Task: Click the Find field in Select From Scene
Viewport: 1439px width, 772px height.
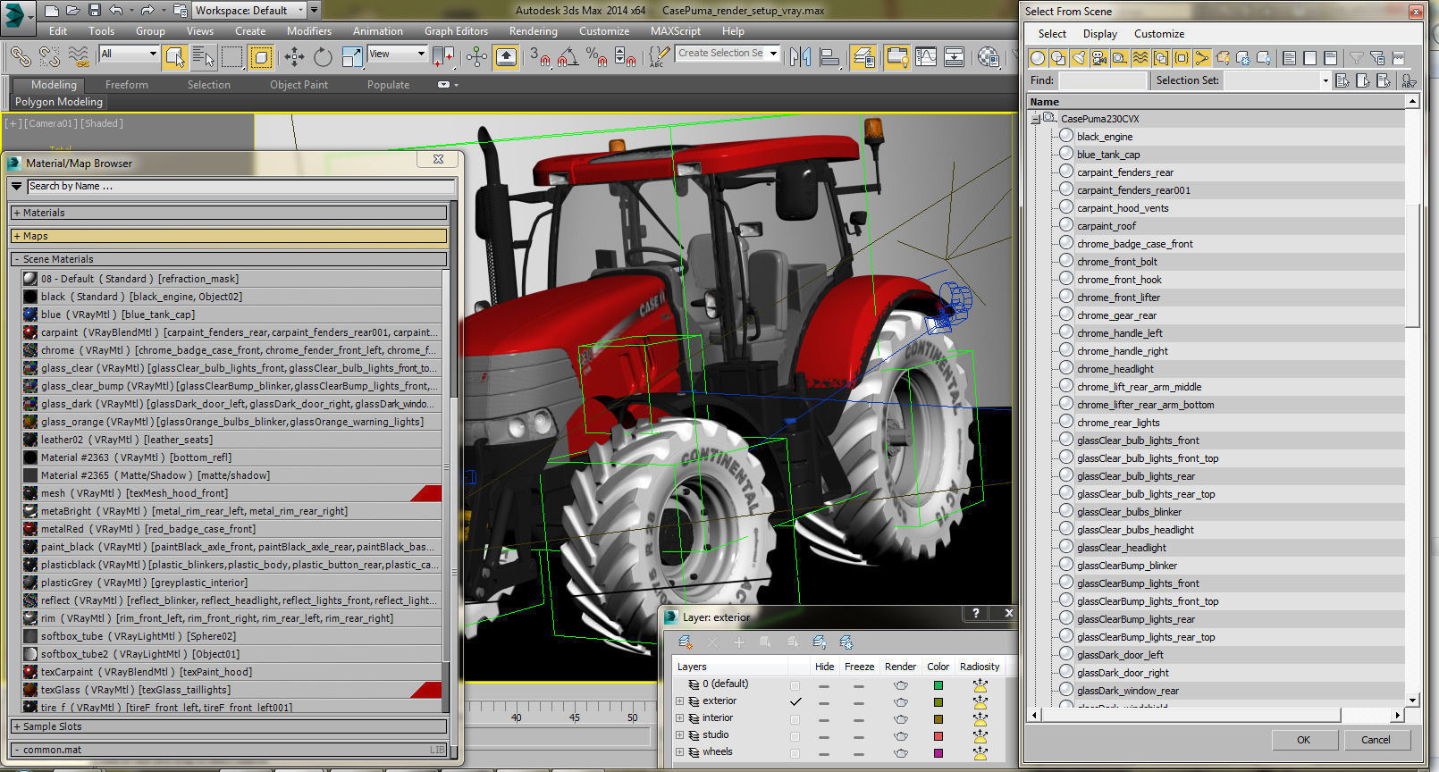Action: 1102,80
